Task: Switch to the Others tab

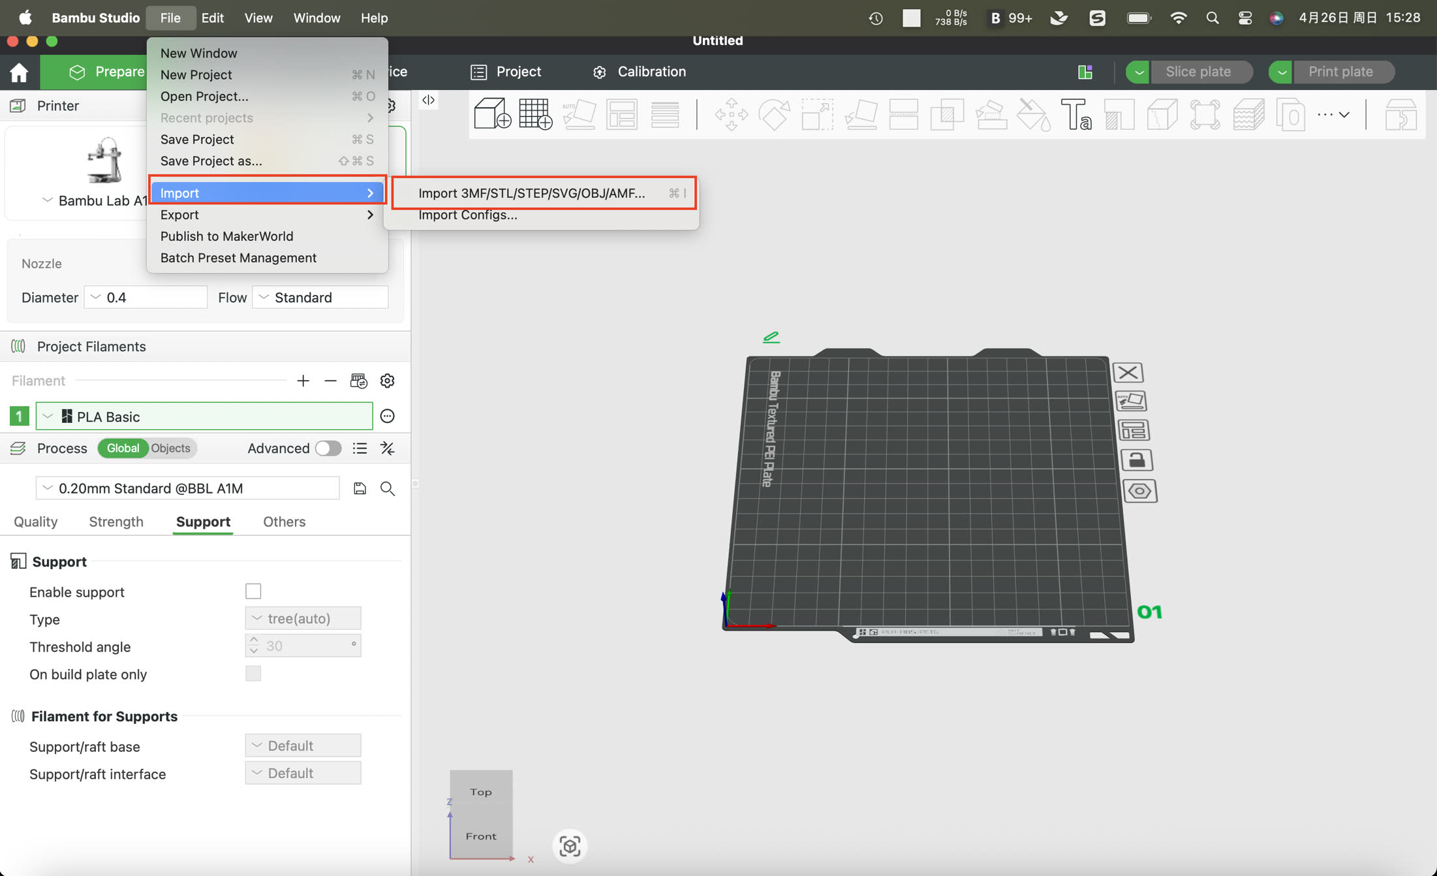Action: pos(285,522)
